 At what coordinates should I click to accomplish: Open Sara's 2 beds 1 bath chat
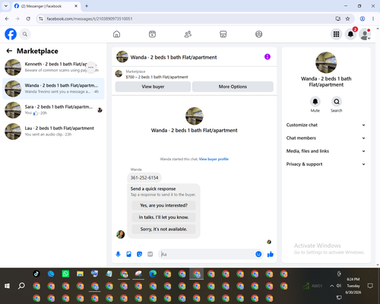tap(53, 110)
